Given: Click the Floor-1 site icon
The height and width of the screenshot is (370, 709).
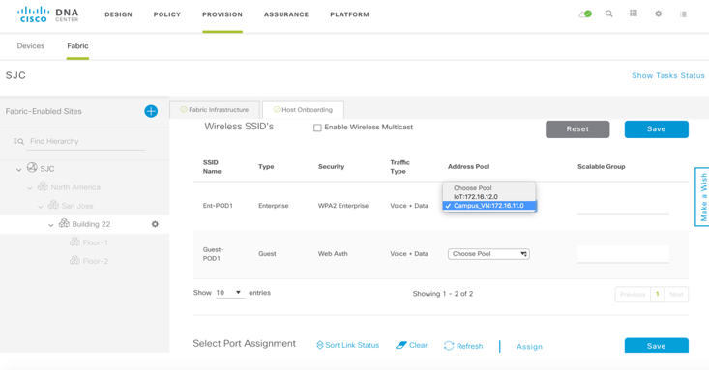Looking at the screenshot, I should point(74,242).
